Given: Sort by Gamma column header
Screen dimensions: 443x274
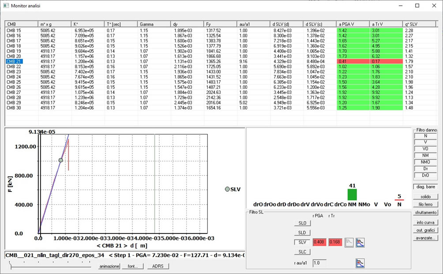Looking at the screenshot, I should [x=154, y=24].
